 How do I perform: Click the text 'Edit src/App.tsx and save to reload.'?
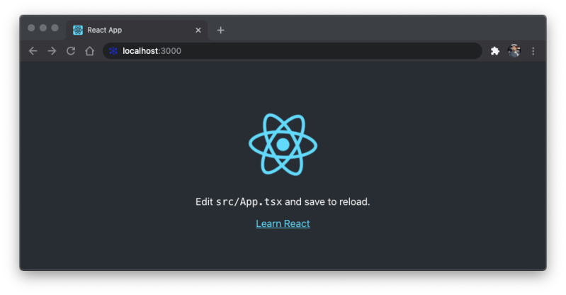coord(283,201)
